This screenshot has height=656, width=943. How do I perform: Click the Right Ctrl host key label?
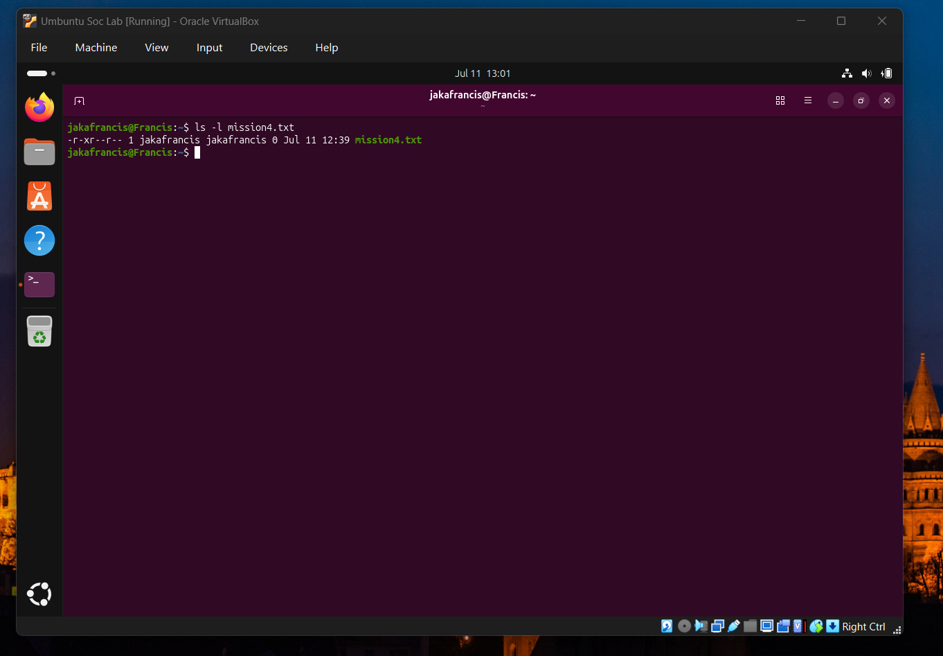tap(863, 626)
